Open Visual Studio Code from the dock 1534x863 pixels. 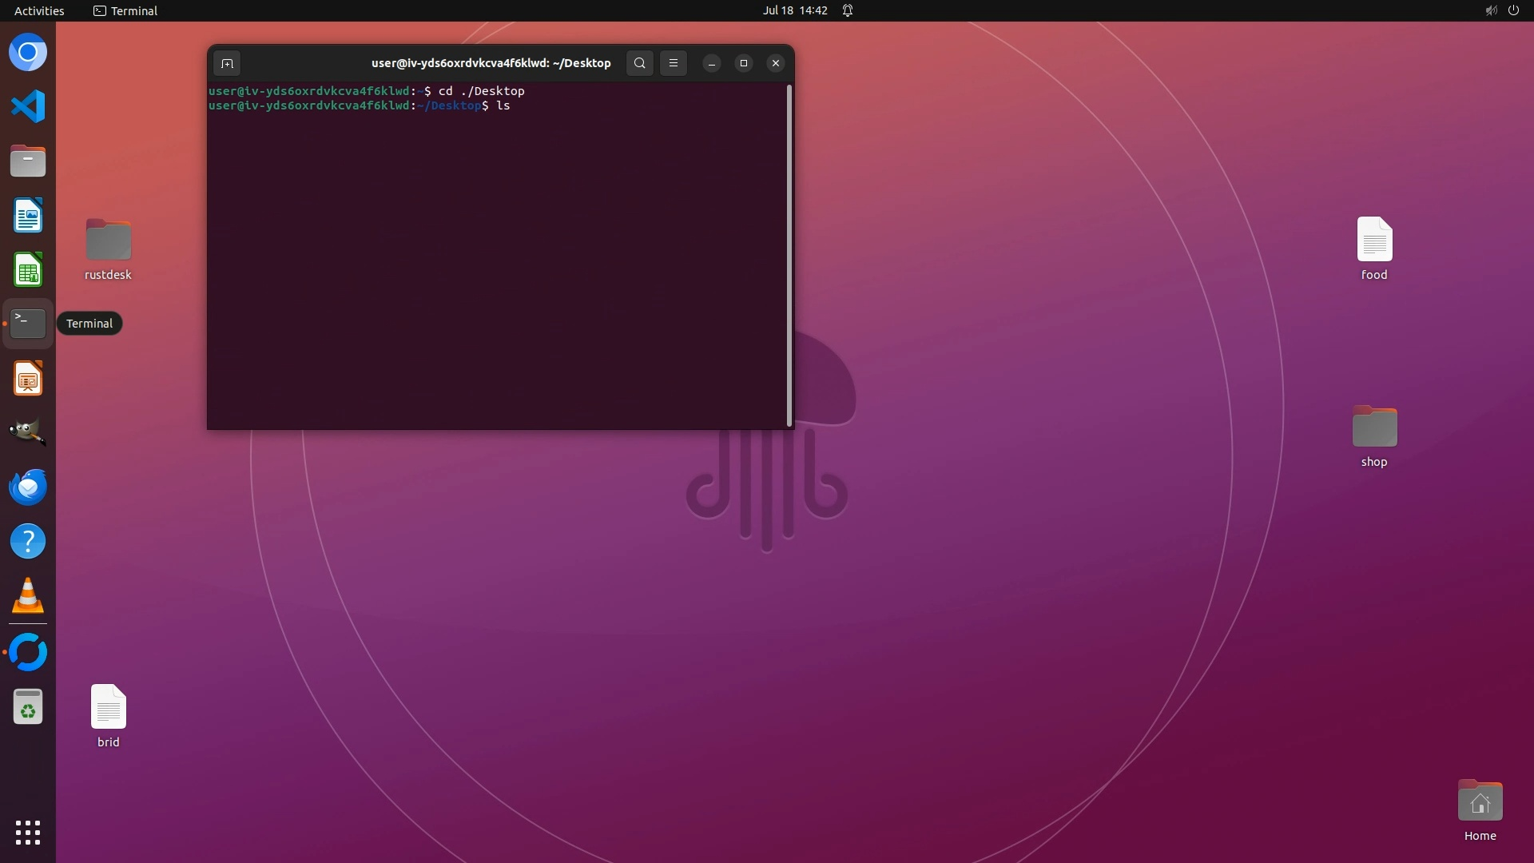[28, 106]
